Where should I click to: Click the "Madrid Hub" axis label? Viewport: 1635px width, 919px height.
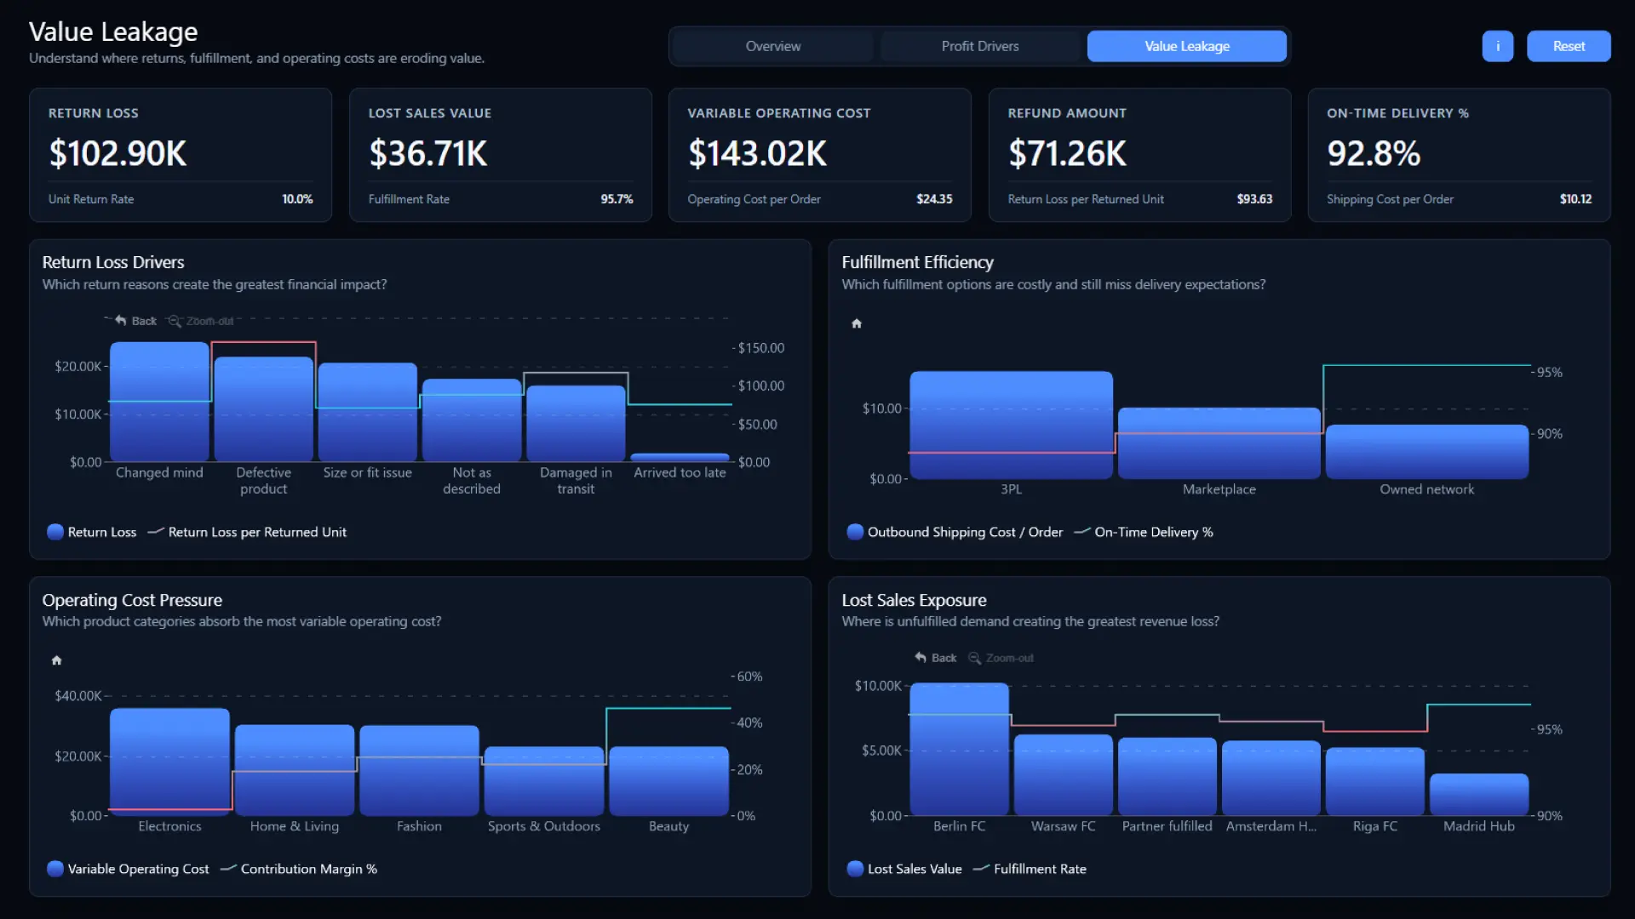point(1478,826)
